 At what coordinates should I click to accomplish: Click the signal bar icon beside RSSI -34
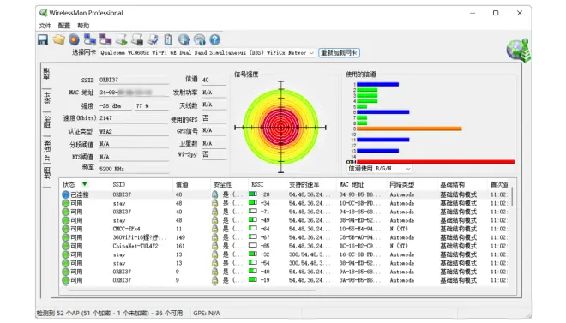[x=253, y=203]
